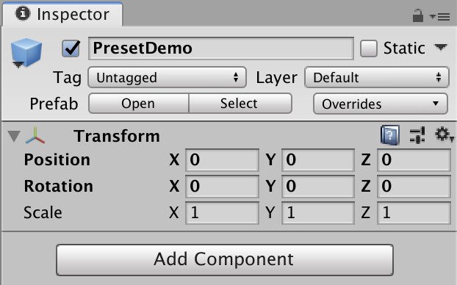Open Transform help reference book icon
This screenshot has width=457, height=285.
[x=390, y=135]
